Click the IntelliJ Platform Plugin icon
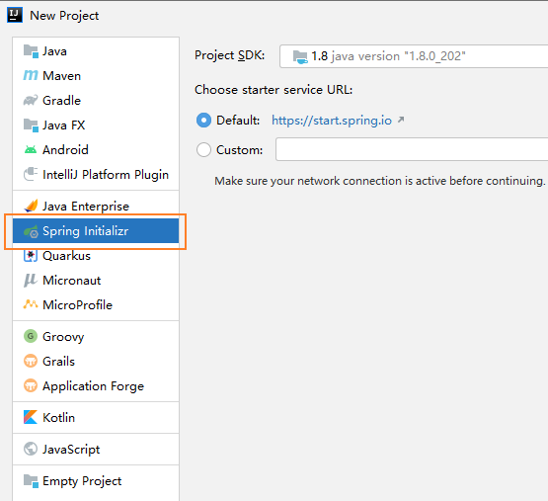The width and height of the screenshot is (548, 501). [x=31, y=174]
